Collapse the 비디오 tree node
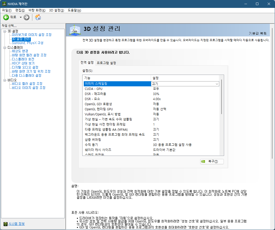275x230 pixels. coord(5,80)
